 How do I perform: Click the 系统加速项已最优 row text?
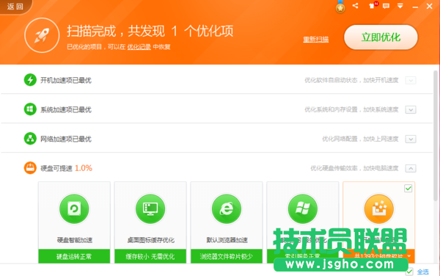coord(66,109)
